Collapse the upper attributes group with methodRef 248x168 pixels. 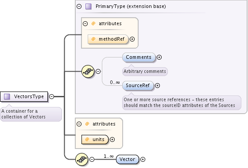[85, 24]
